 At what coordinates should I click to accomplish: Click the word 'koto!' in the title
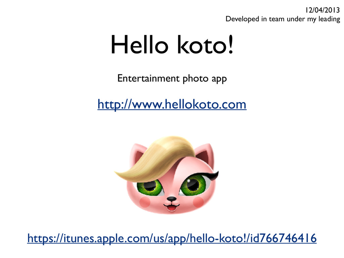[x=205, y=44]
